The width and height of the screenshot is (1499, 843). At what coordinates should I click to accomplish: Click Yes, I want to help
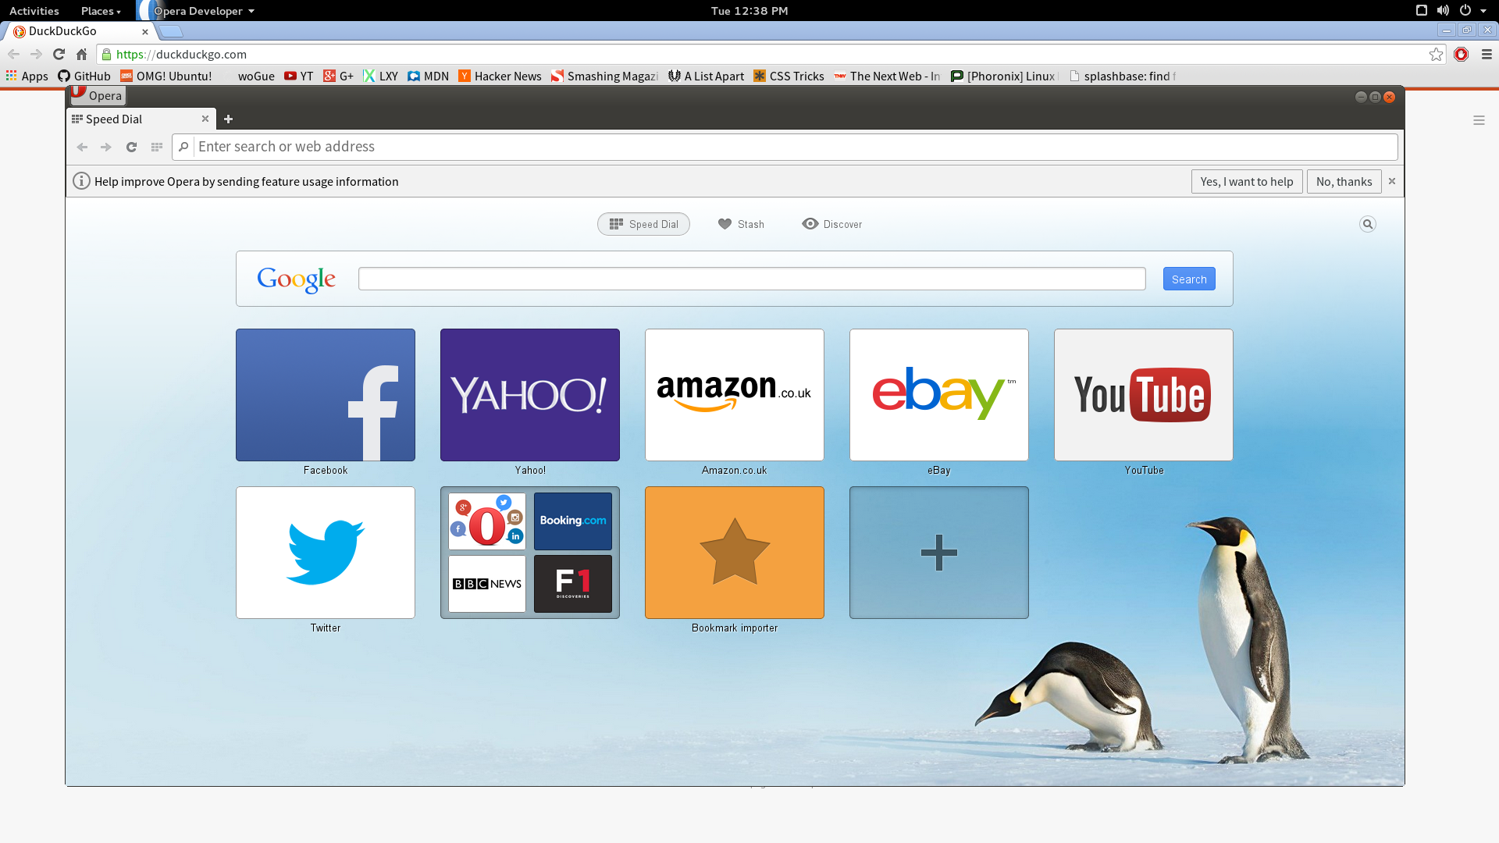coord(1247,181)
